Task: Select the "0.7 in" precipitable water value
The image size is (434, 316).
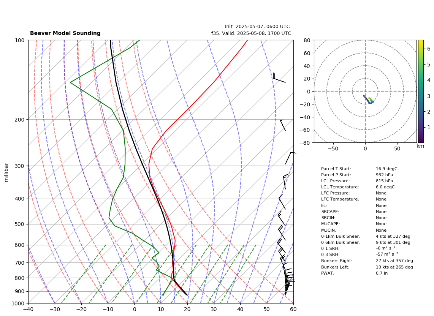Action: point(382,273)
